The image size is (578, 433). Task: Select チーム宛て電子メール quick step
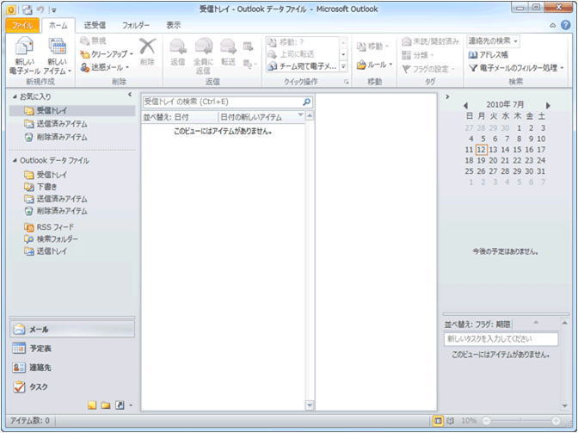point(302,66)
